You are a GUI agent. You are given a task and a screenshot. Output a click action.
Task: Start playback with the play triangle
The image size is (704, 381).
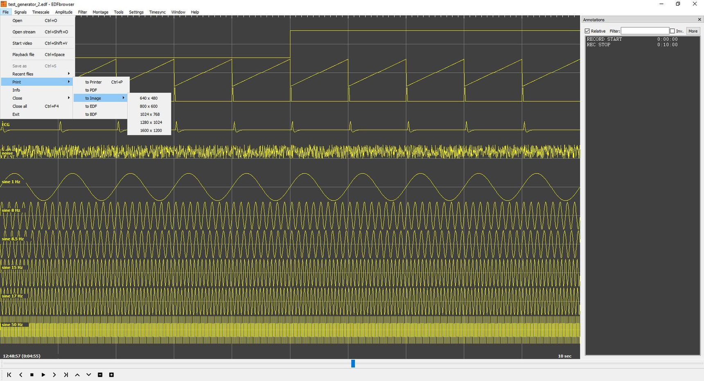coord(43,374)
